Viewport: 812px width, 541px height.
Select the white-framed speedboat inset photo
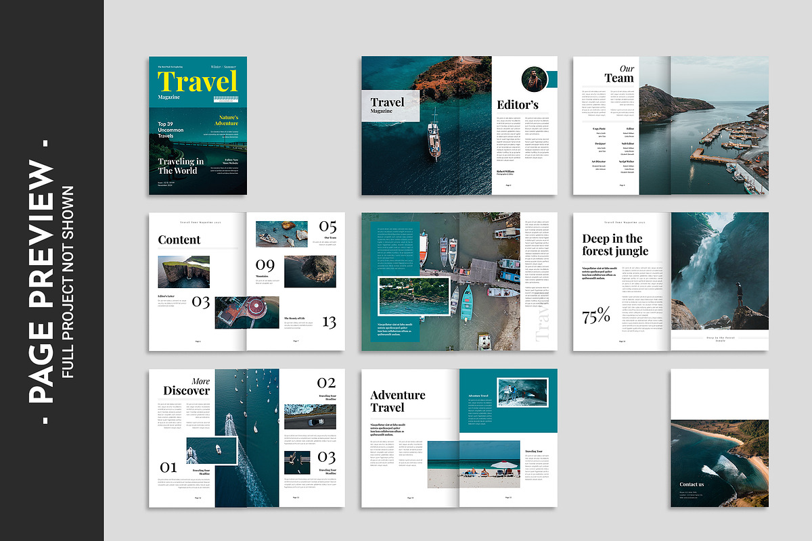coord(211,450)
